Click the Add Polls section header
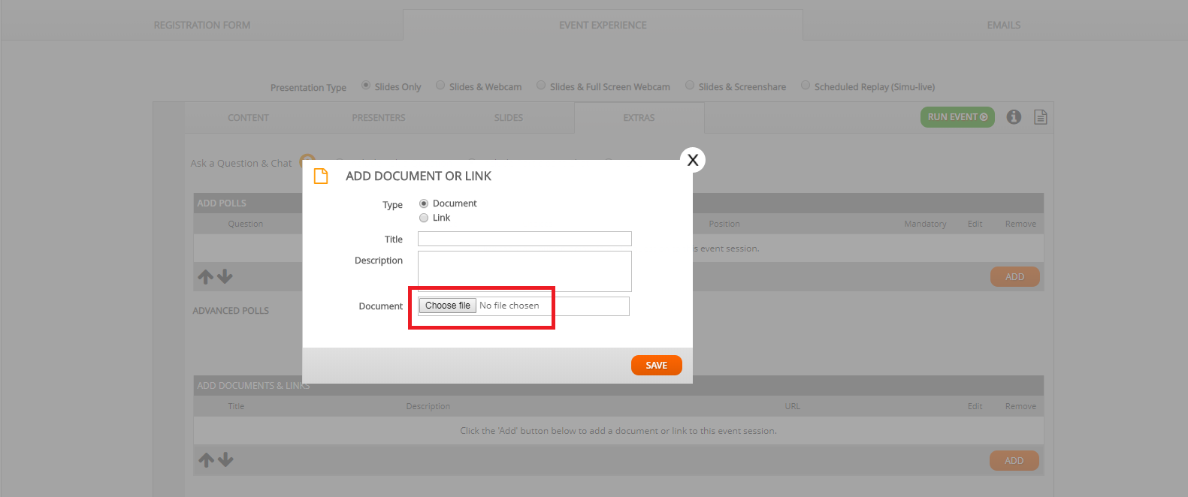This screenshot has height=497, width=1188. pos(618,203)
